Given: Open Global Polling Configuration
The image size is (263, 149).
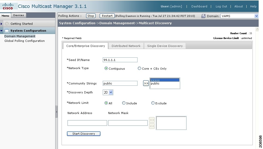Looking at the screenshot, I should 25,41.
